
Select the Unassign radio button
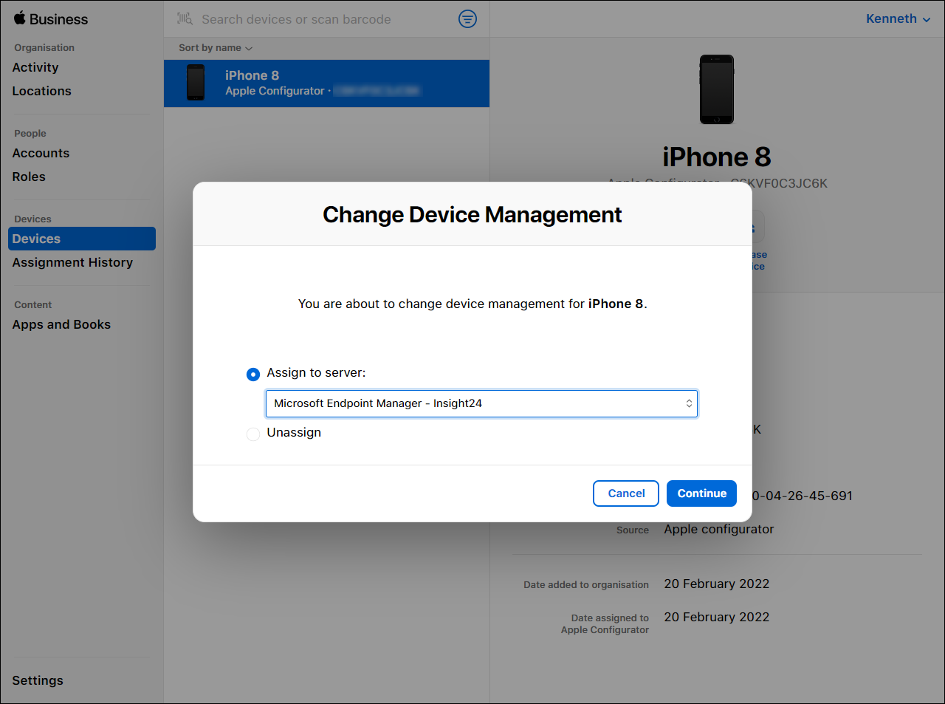(253, 434)
